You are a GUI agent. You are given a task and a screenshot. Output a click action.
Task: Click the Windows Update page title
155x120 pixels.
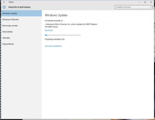tap(56, 15)
